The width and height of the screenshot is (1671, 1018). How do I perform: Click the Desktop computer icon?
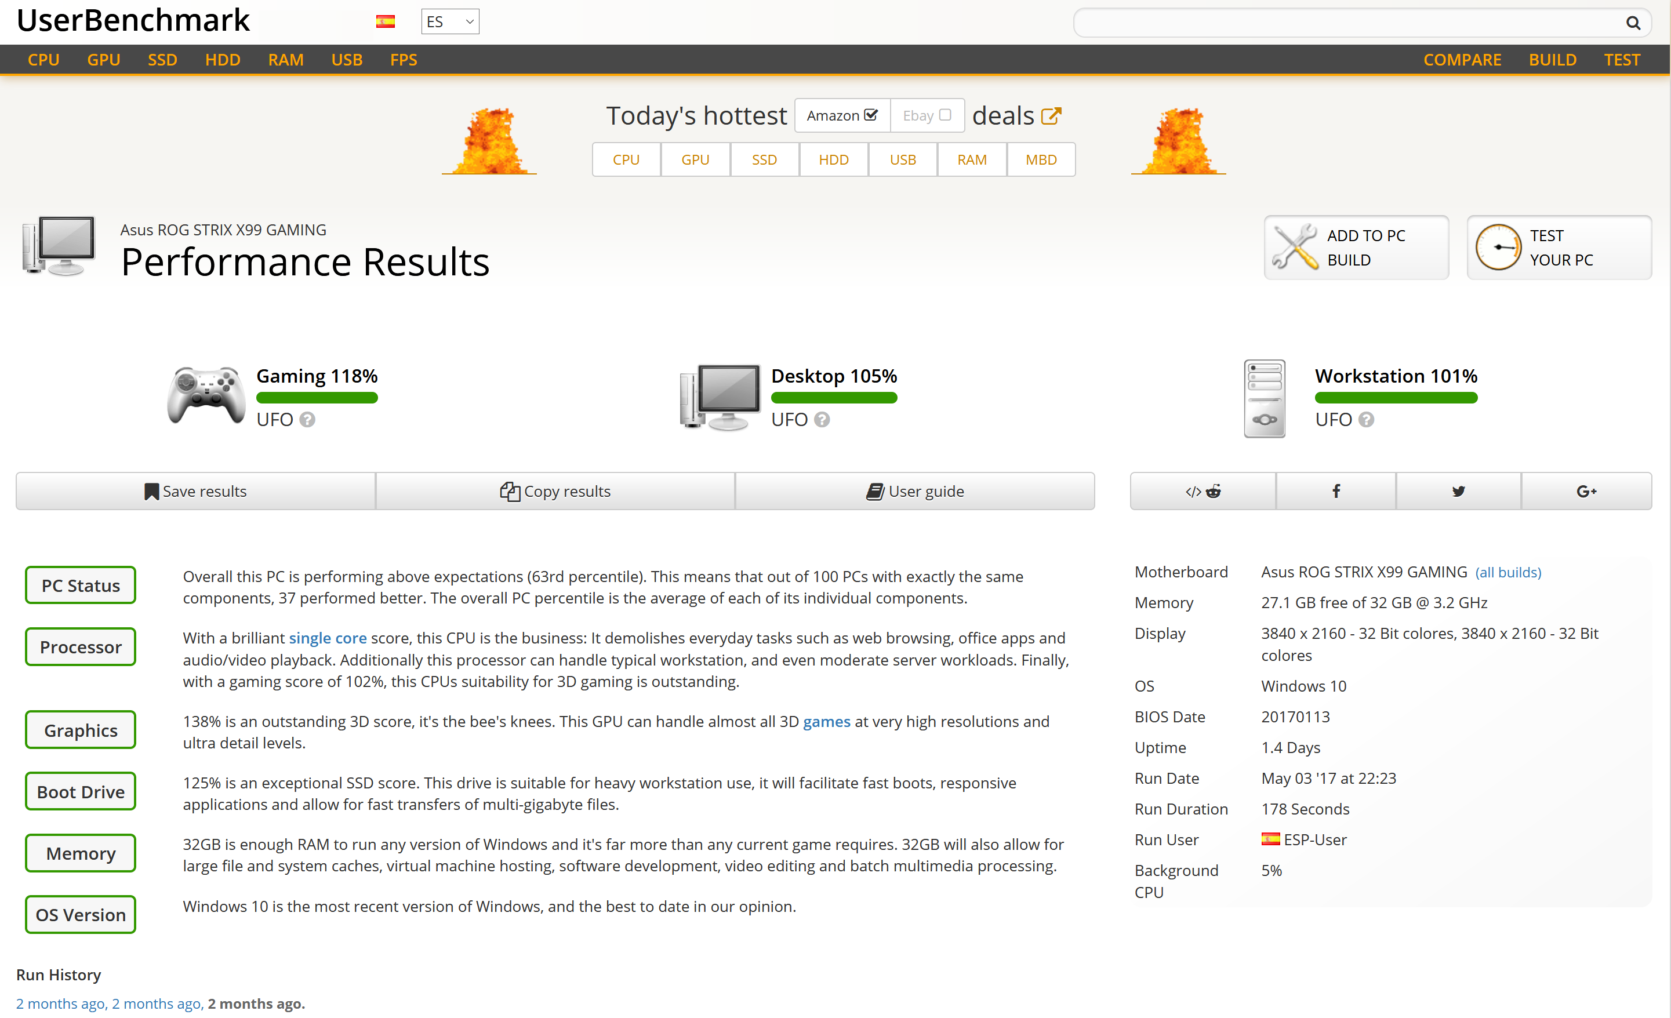pos(720,398)
